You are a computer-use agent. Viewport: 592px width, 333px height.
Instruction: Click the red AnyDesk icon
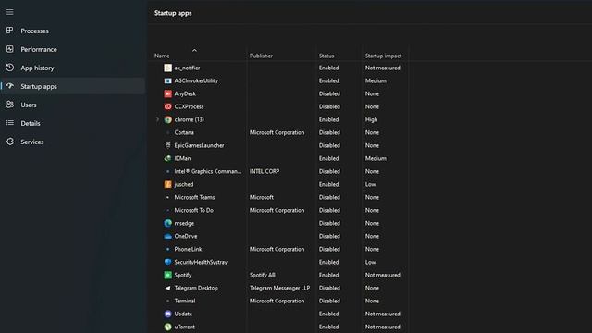point(168,93)
